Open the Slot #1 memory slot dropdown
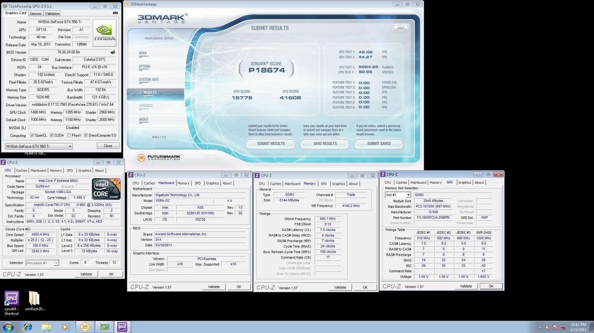The height and width of the screenshot is (333, 594). coord(398,195)
